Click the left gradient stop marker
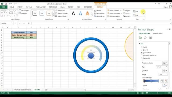The image size is (172, 97). [144, 81]
